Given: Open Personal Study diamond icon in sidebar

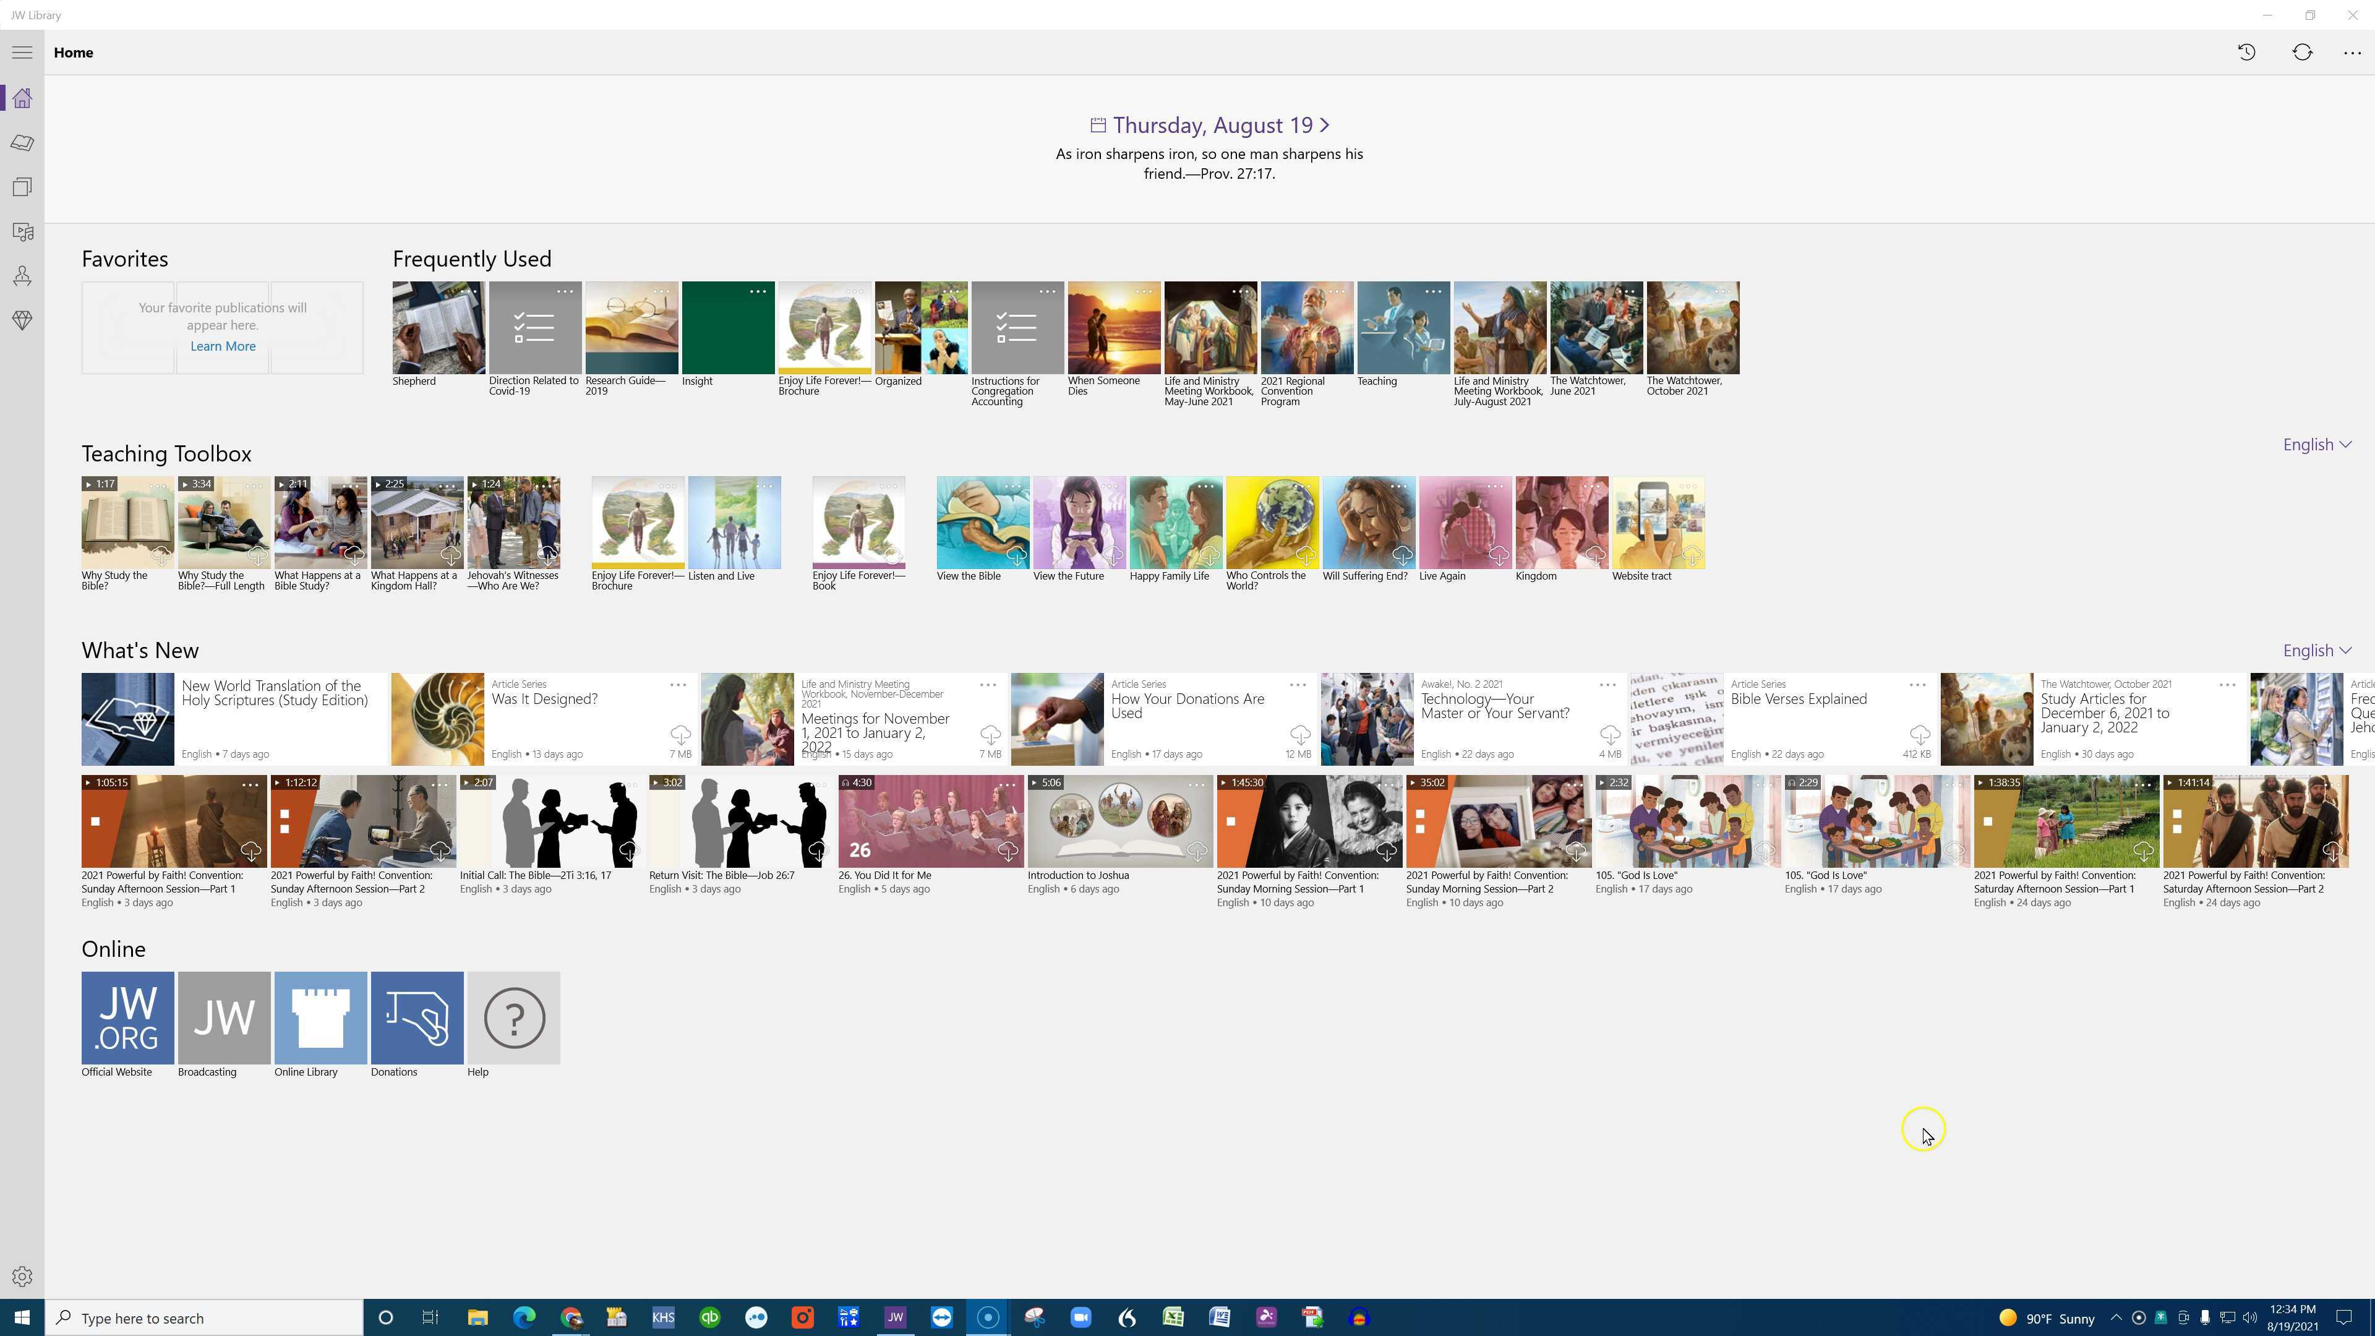Looking at the screenshot, I should point(22,320).
